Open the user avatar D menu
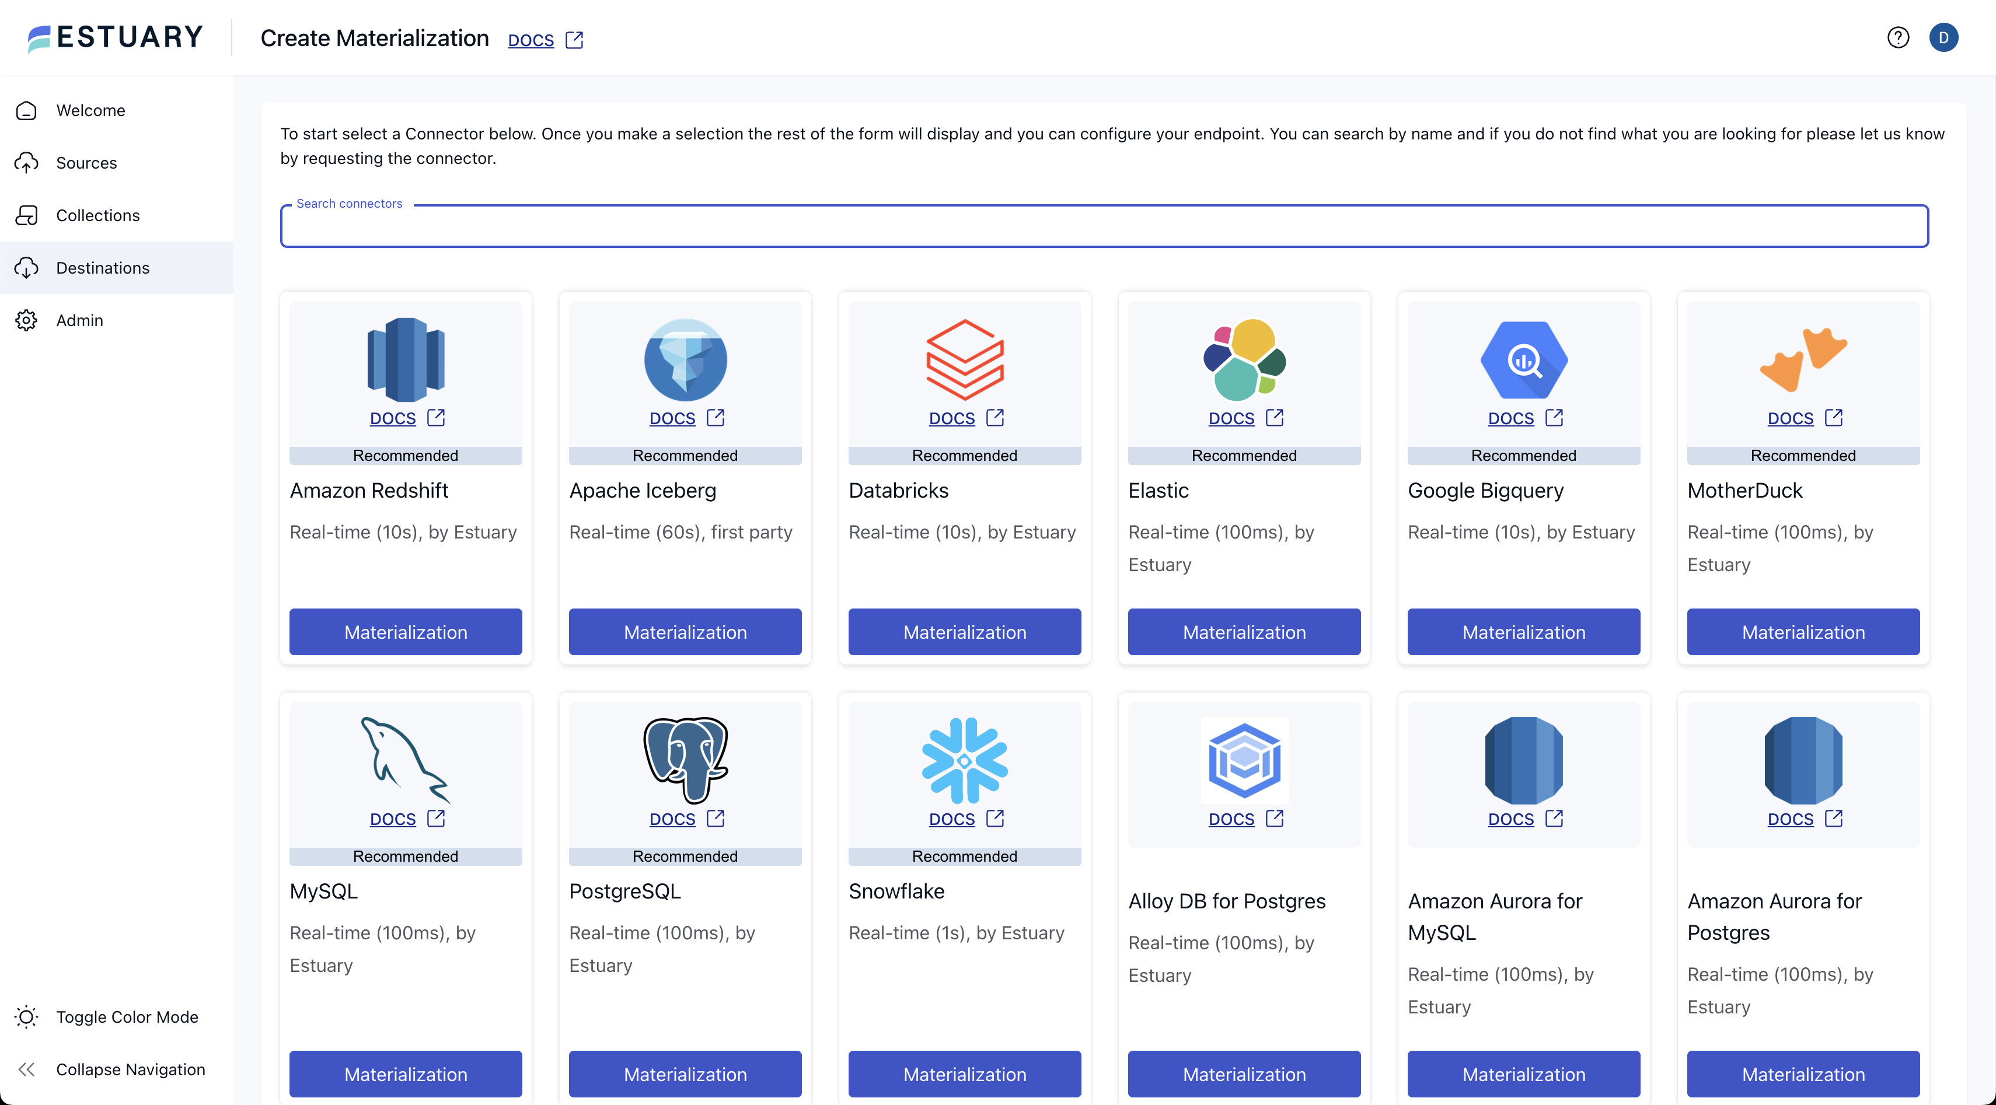The width and height of the screenshot is (1996, 1105). (1942, 37)
